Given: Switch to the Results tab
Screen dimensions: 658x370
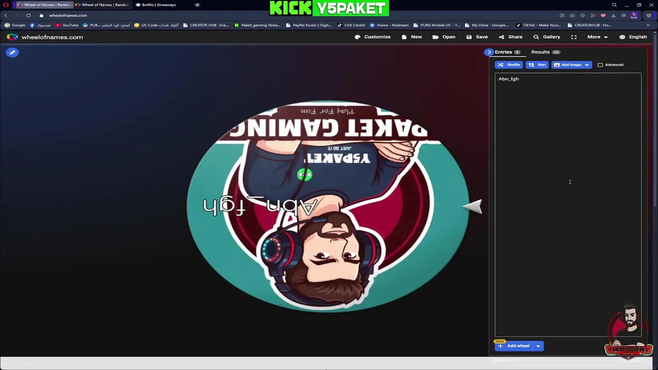Looking at the screenshot, I should 545,52.
